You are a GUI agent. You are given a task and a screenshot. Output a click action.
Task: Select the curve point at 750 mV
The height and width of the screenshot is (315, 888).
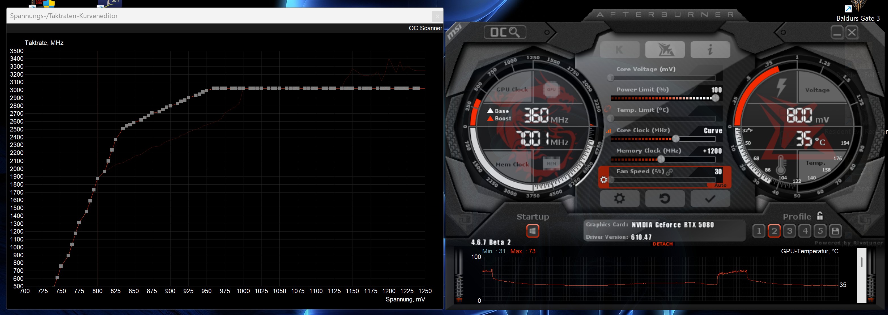pos(61,266)
